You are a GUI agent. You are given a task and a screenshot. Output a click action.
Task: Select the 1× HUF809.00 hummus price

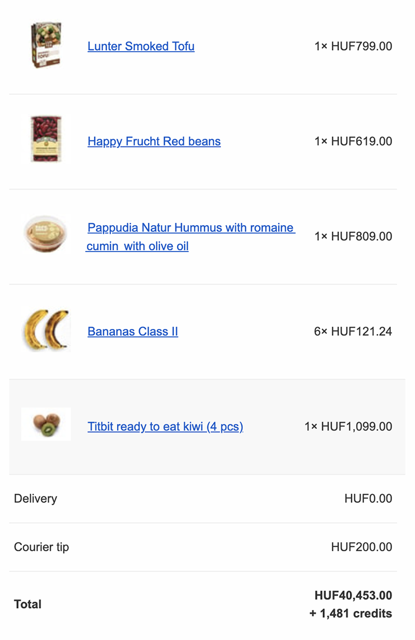pos(353,236)
